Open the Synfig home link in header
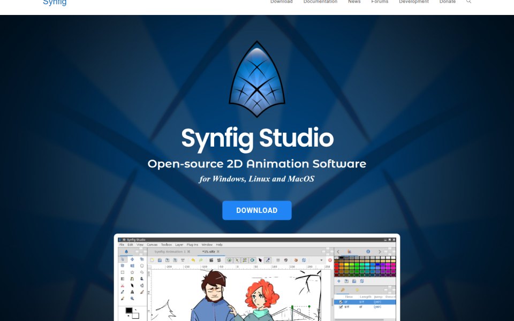514x321 pixels. point(55,2)
